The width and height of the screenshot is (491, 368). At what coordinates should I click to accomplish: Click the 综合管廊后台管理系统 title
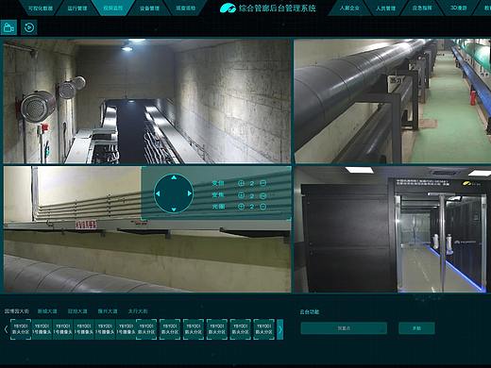[x=277, y=8]
